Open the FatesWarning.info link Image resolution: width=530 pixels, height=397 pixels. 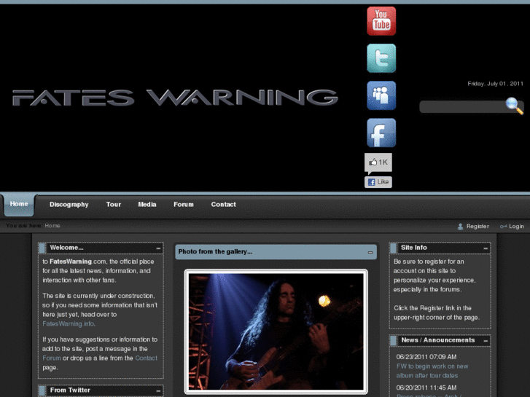69,323
